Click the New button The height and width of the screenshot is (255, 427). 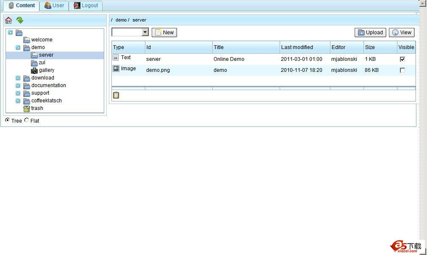point(164,33)
